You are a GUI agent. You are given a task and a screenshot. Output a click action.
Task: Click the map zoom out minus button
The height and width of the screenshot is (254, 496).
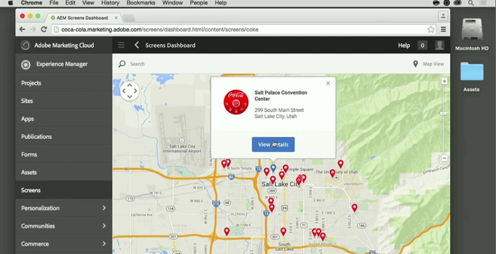coord(444,159)
